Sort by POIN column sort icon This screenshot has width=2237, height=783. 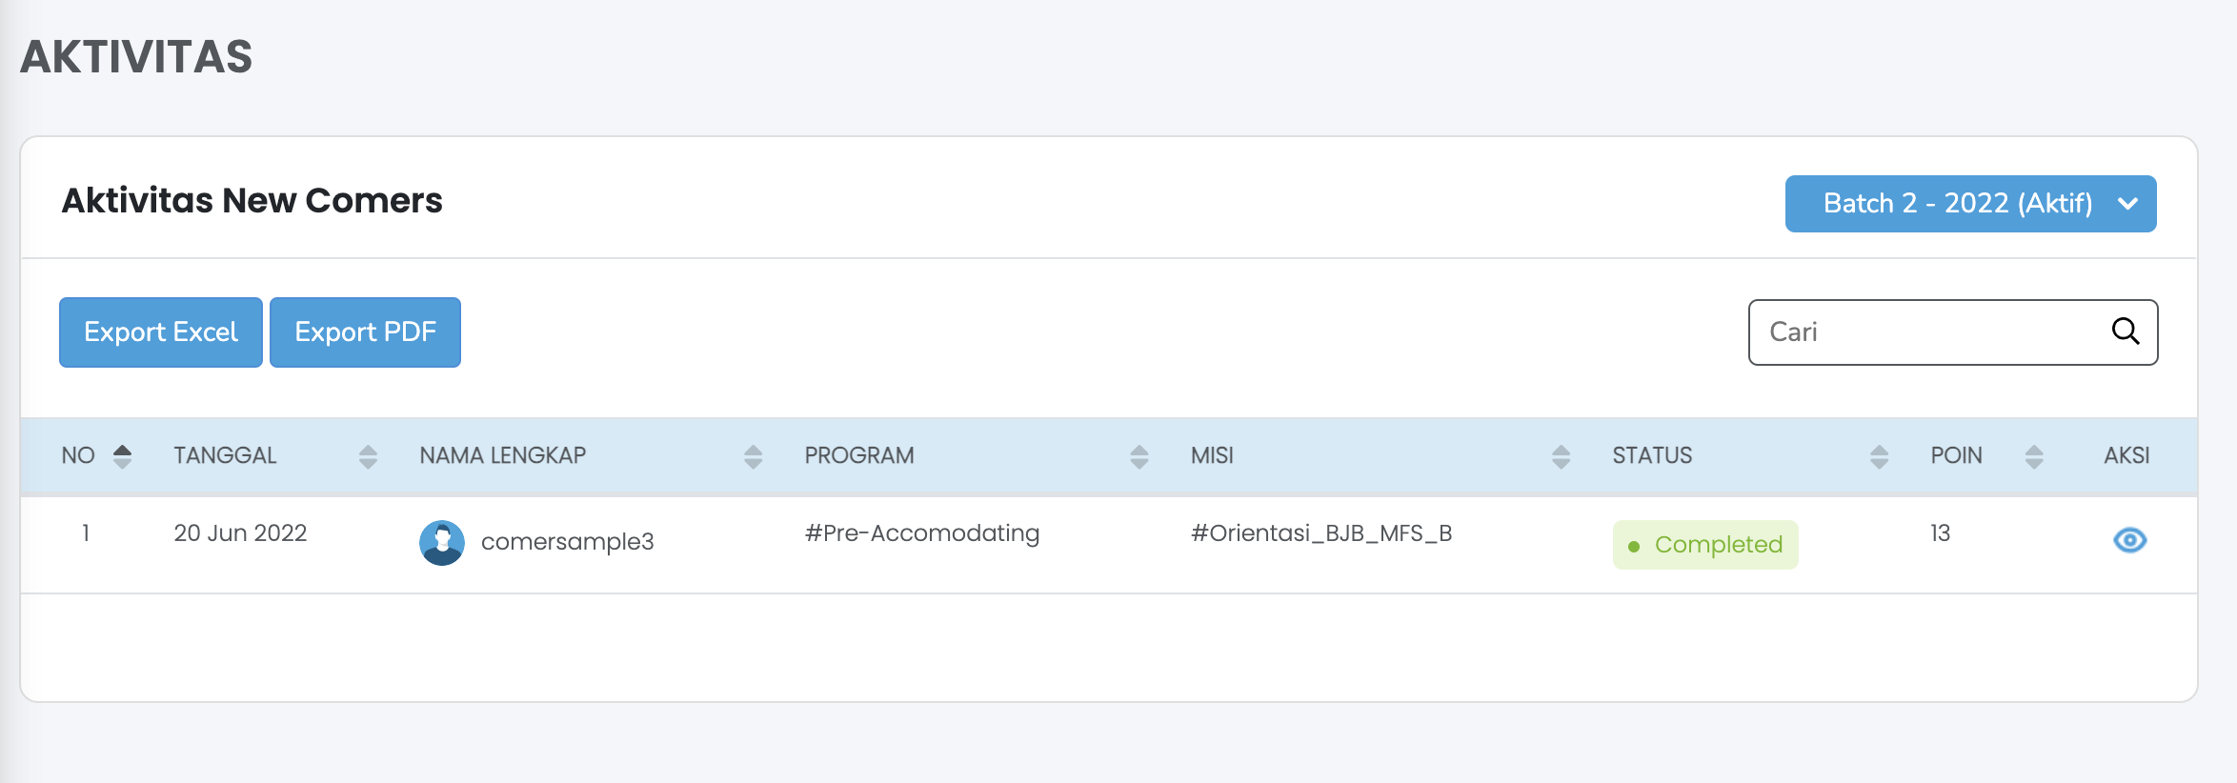[2034, 457]
